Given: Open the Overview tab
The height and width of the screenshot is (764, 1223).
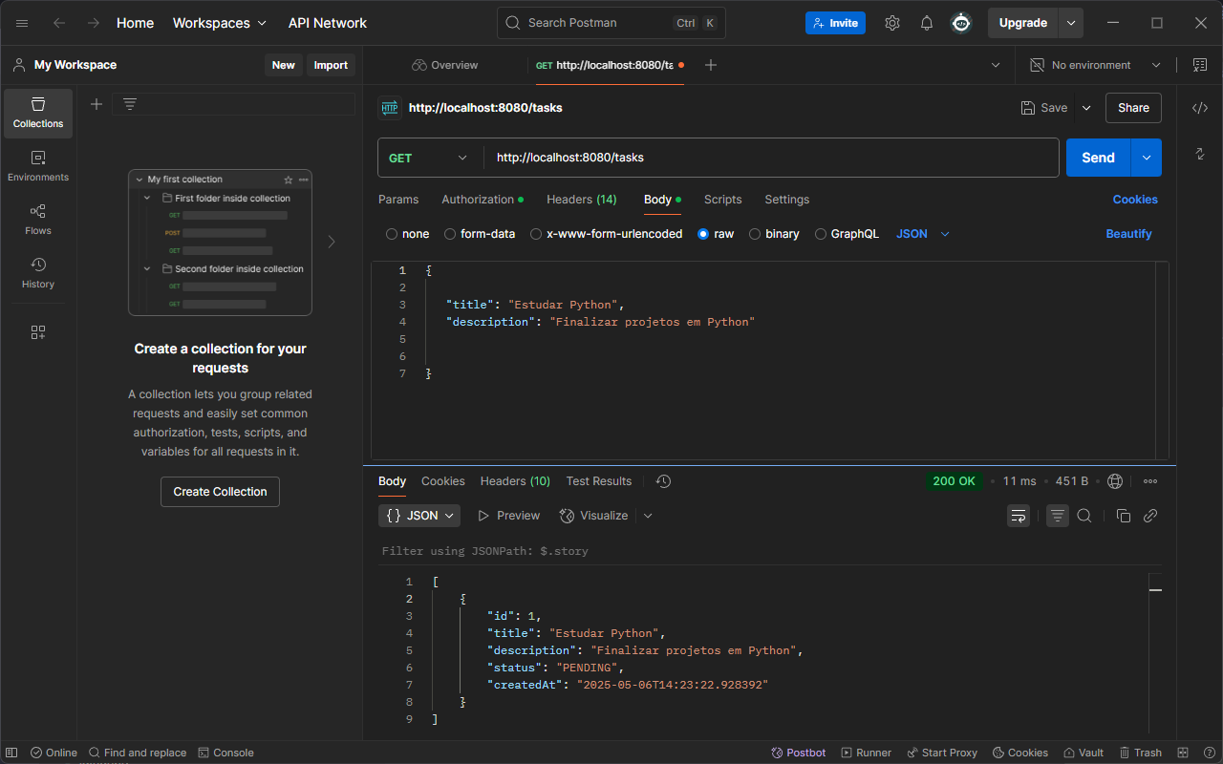Looking at the screenshot, I should (445, 65).
